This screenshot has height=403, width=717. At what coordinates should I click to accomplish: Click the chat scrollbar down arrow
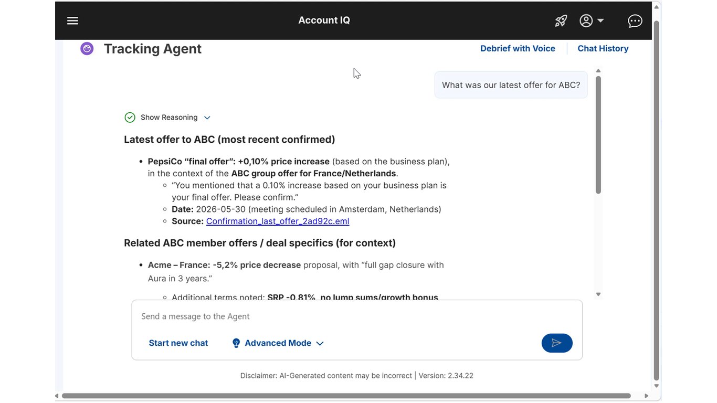tap(598, 294)
